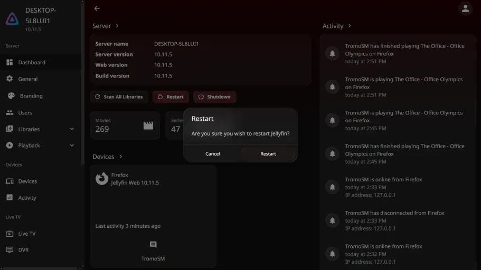
Task: Click the Devices monitor icon in sidebar
Action: [x=10, y=181]
